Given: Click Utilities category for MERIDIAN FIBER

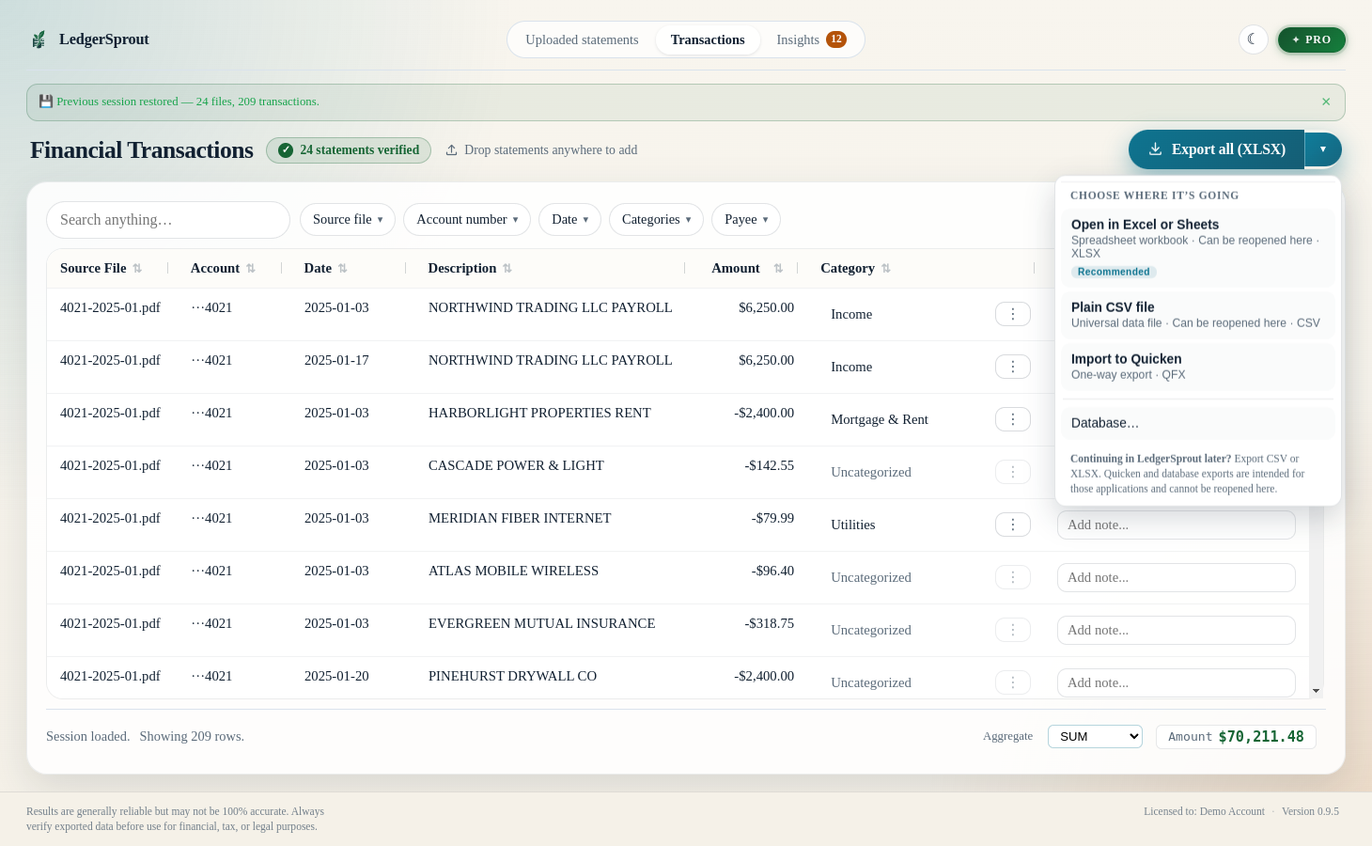Looking at the screenshot, I should point(853,525).
